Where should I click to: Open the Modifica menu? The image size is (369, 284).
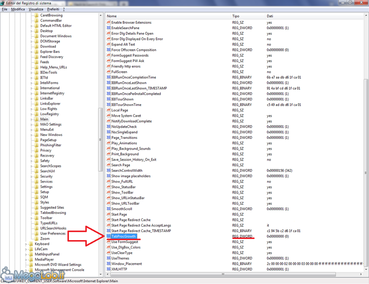(18, 9)
